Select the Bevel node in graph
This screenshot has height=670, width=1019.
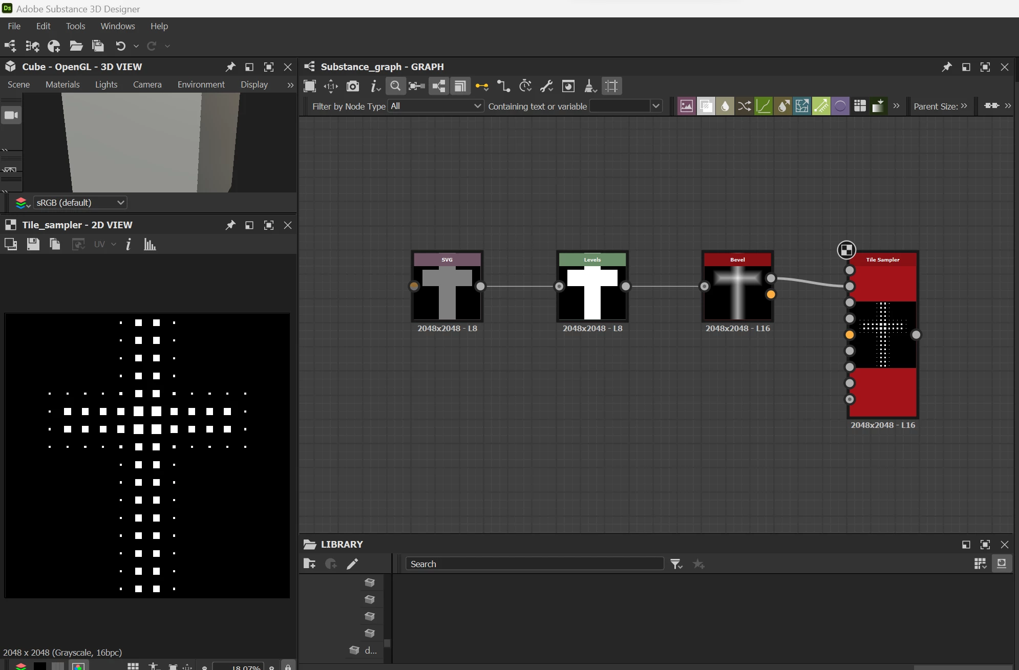pyautogui.click(x=737, y=289)
